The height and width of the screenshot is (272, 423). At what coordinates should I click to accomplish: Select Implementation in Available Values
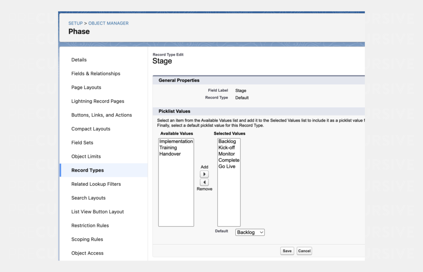[x=176, y=141]
